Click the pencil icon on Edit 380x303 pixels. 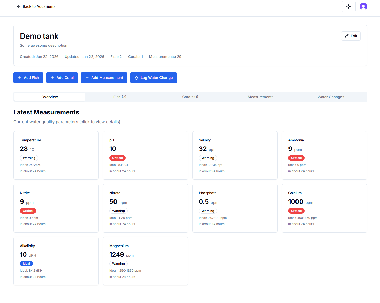point(347,36)
